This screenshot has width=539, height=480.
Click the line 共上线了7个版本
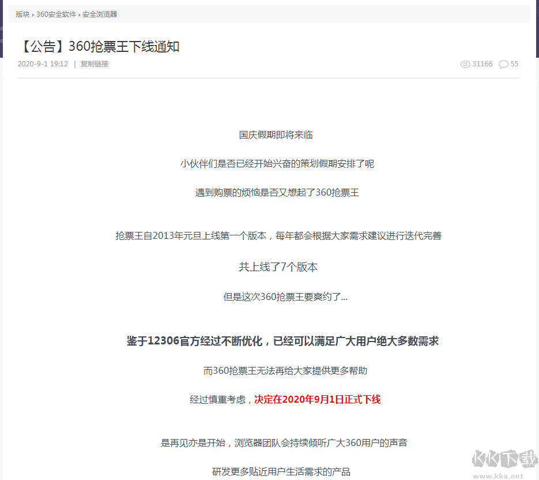coord(278,267)
